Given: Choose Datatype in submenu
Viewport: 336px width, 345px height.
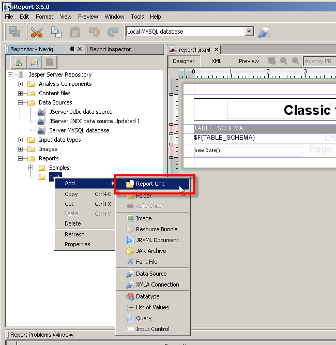Looking at the screenshot, I should pyautogui.click(x=152, y=296).
